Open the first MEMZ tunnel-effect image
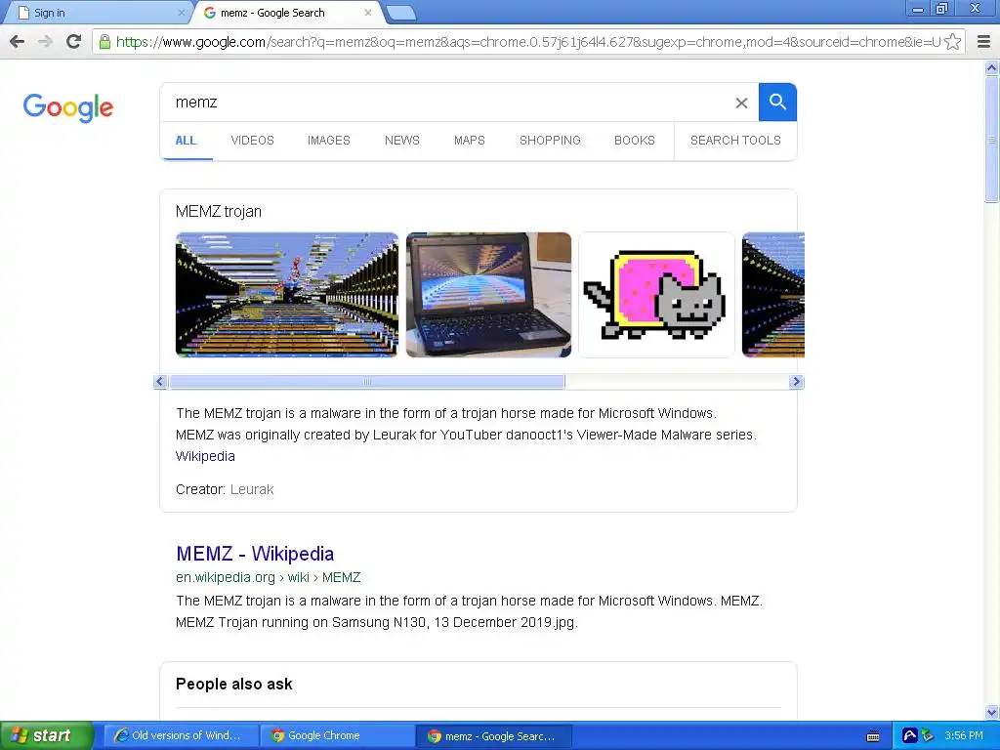This screenshot has width=1000, height=750. click(x=287, y=295)
